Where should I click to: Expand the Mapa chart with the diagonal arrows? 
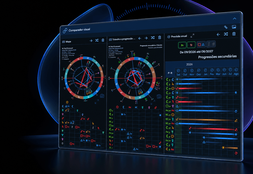tap(97, 102)
